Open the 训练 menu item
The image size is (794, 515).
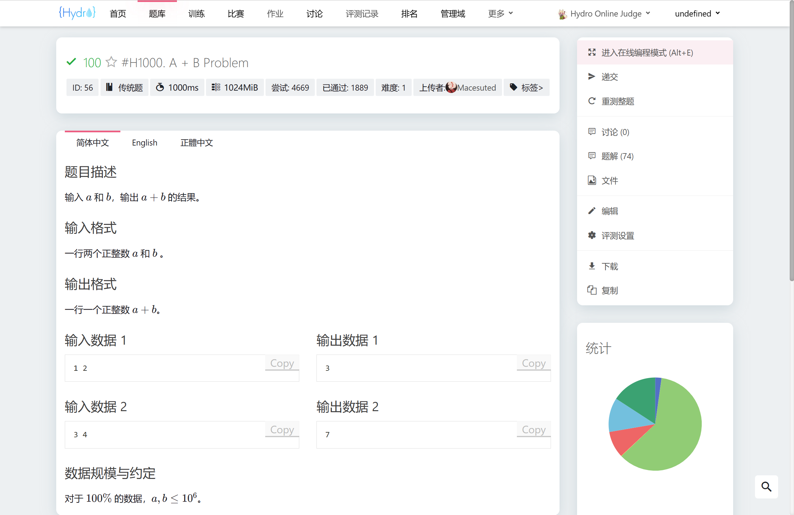click(x=196, y=14)
